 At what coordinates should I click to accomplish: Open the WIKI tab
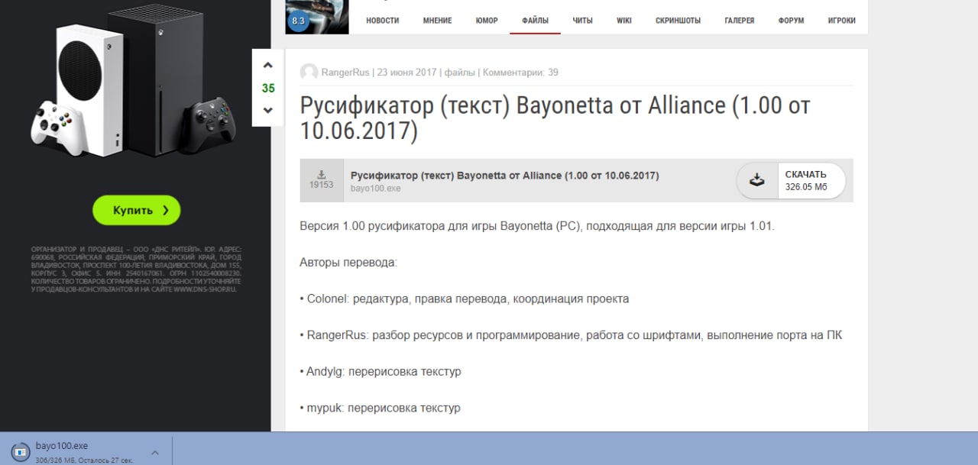[624, 21]
